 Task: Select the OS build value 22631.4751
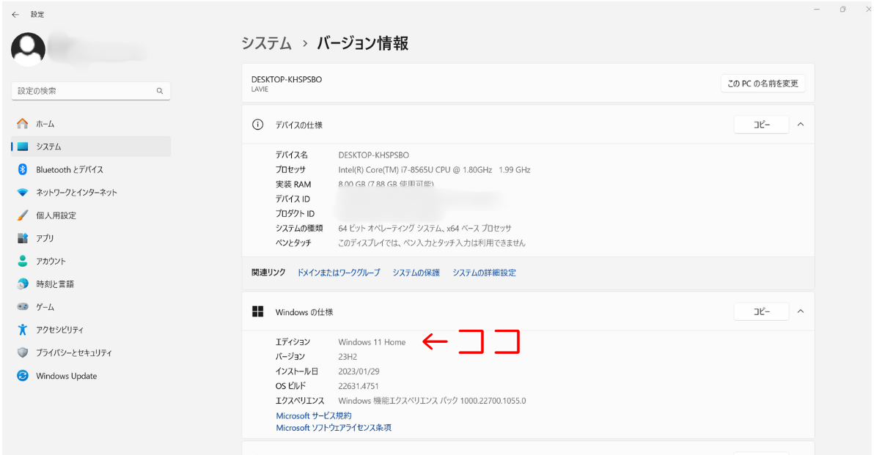tap(359, 386)
